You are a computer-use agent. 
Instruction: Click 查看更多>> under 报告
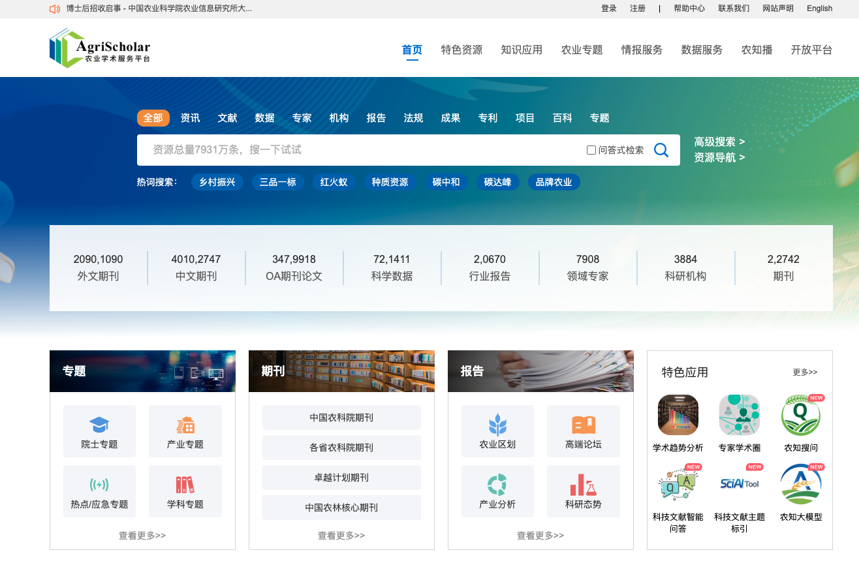[540, 536]
